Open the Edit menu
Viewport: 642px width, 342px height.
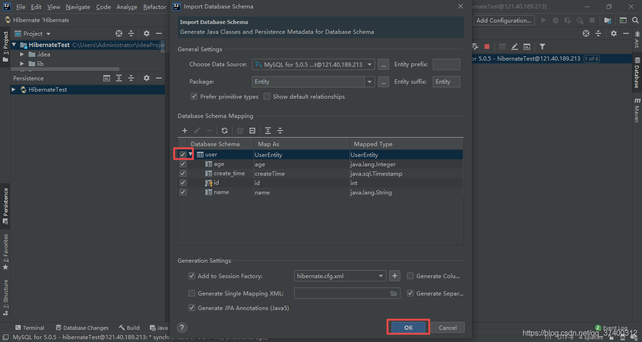point(36,7)
